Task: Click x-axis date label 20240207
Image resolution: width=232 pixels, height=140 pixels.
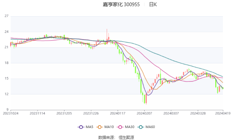Action: point(144,113)
